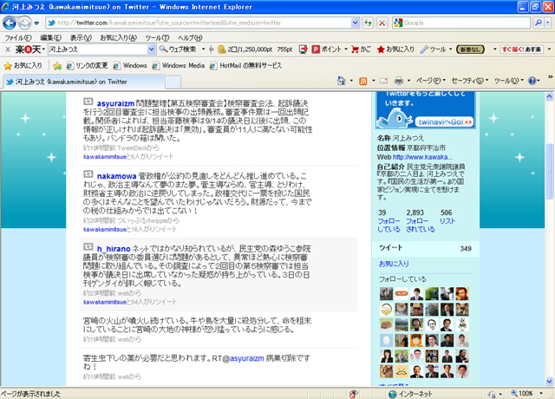555x399 pixels.
Task: Select the お気に入り sidebar tab
Action: 394,264
